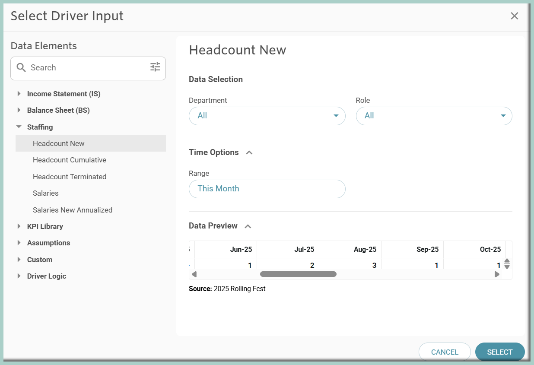Click Driver Logic tree label
The image size is (534, 365).
pos(47,276)
